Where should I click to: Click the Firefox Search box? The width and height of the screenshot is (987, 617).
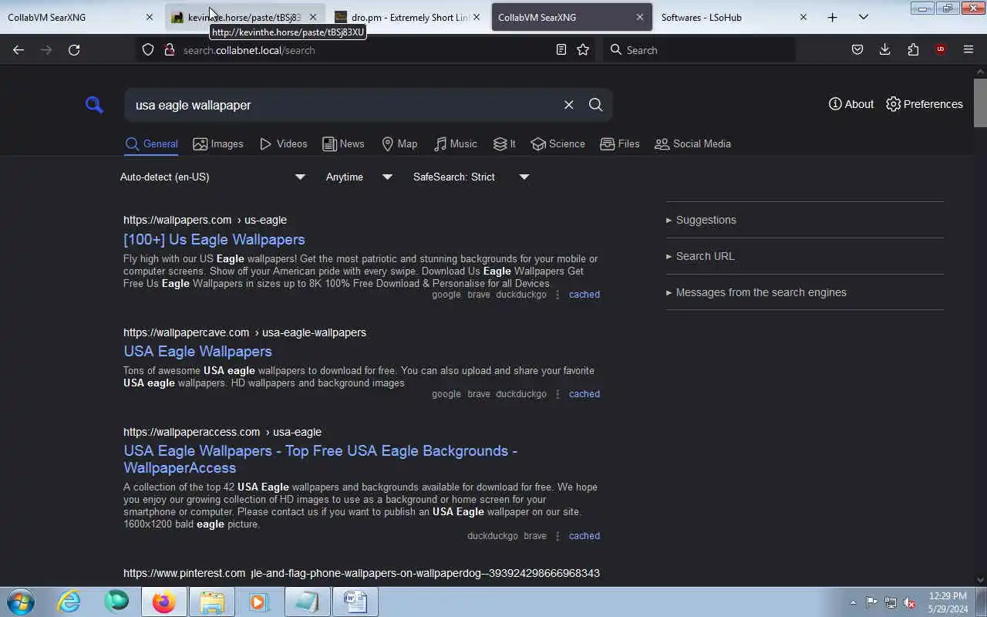700,50
